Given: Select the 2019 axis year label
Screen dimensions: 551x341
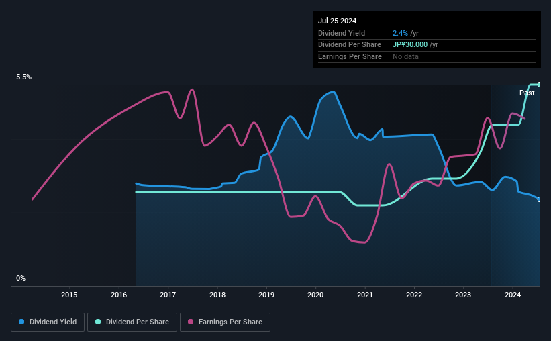Looking at the screenshot, I should click(266, 295).
